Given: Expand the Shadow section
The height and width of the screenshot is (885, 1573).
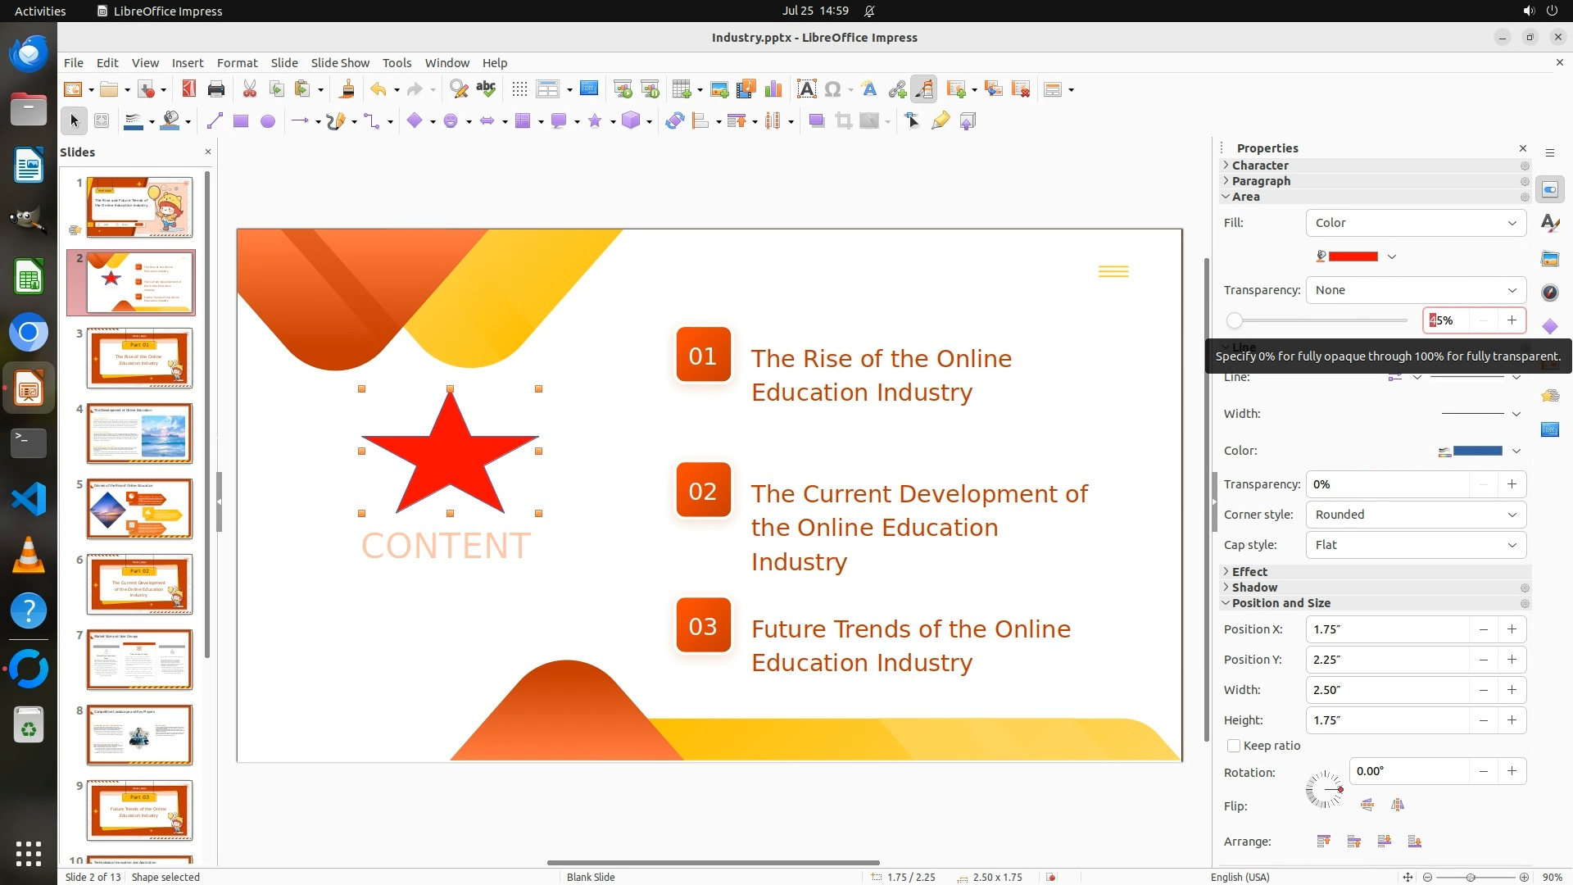Looking at the screenshot, I should click(1254, 588).
